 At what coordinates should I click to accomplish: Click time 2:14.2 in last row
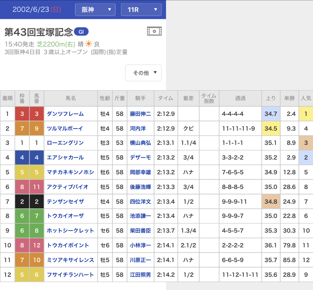point(166,275)
